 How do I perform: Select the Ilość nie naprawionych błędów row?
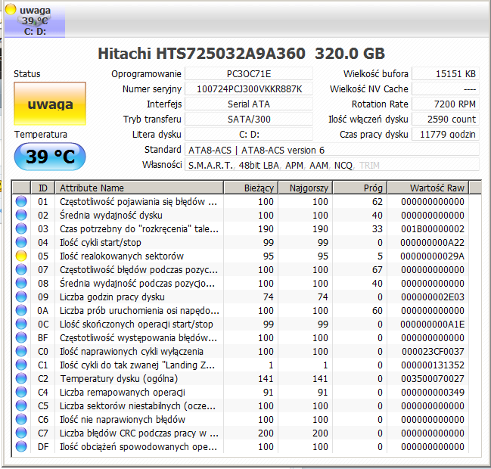point(241,420)
